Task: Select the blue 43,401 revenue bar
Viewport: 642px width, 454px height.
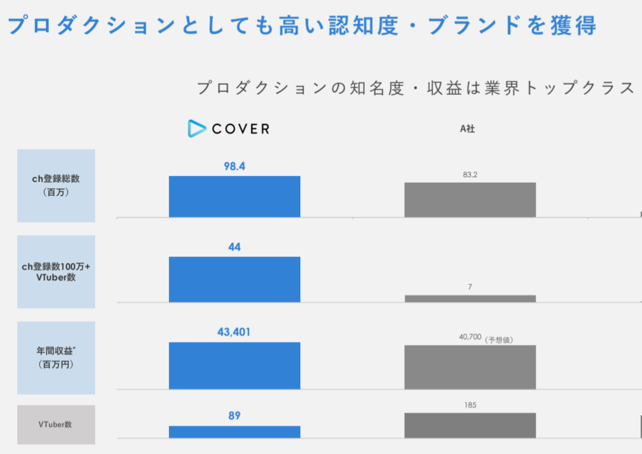Action: 235,366
